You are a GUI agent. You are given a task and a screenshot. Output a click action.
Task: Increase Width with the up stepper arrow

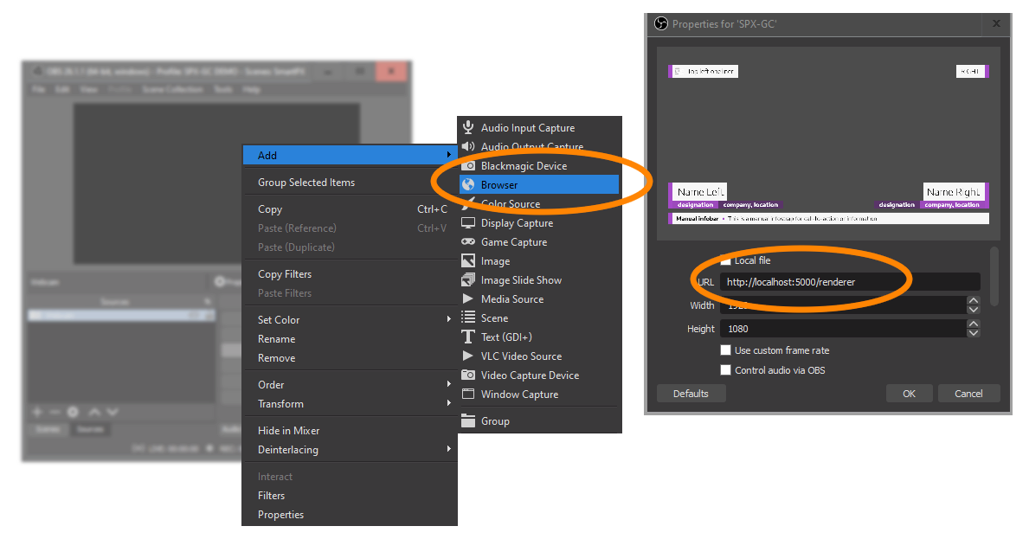pos(974,301)
